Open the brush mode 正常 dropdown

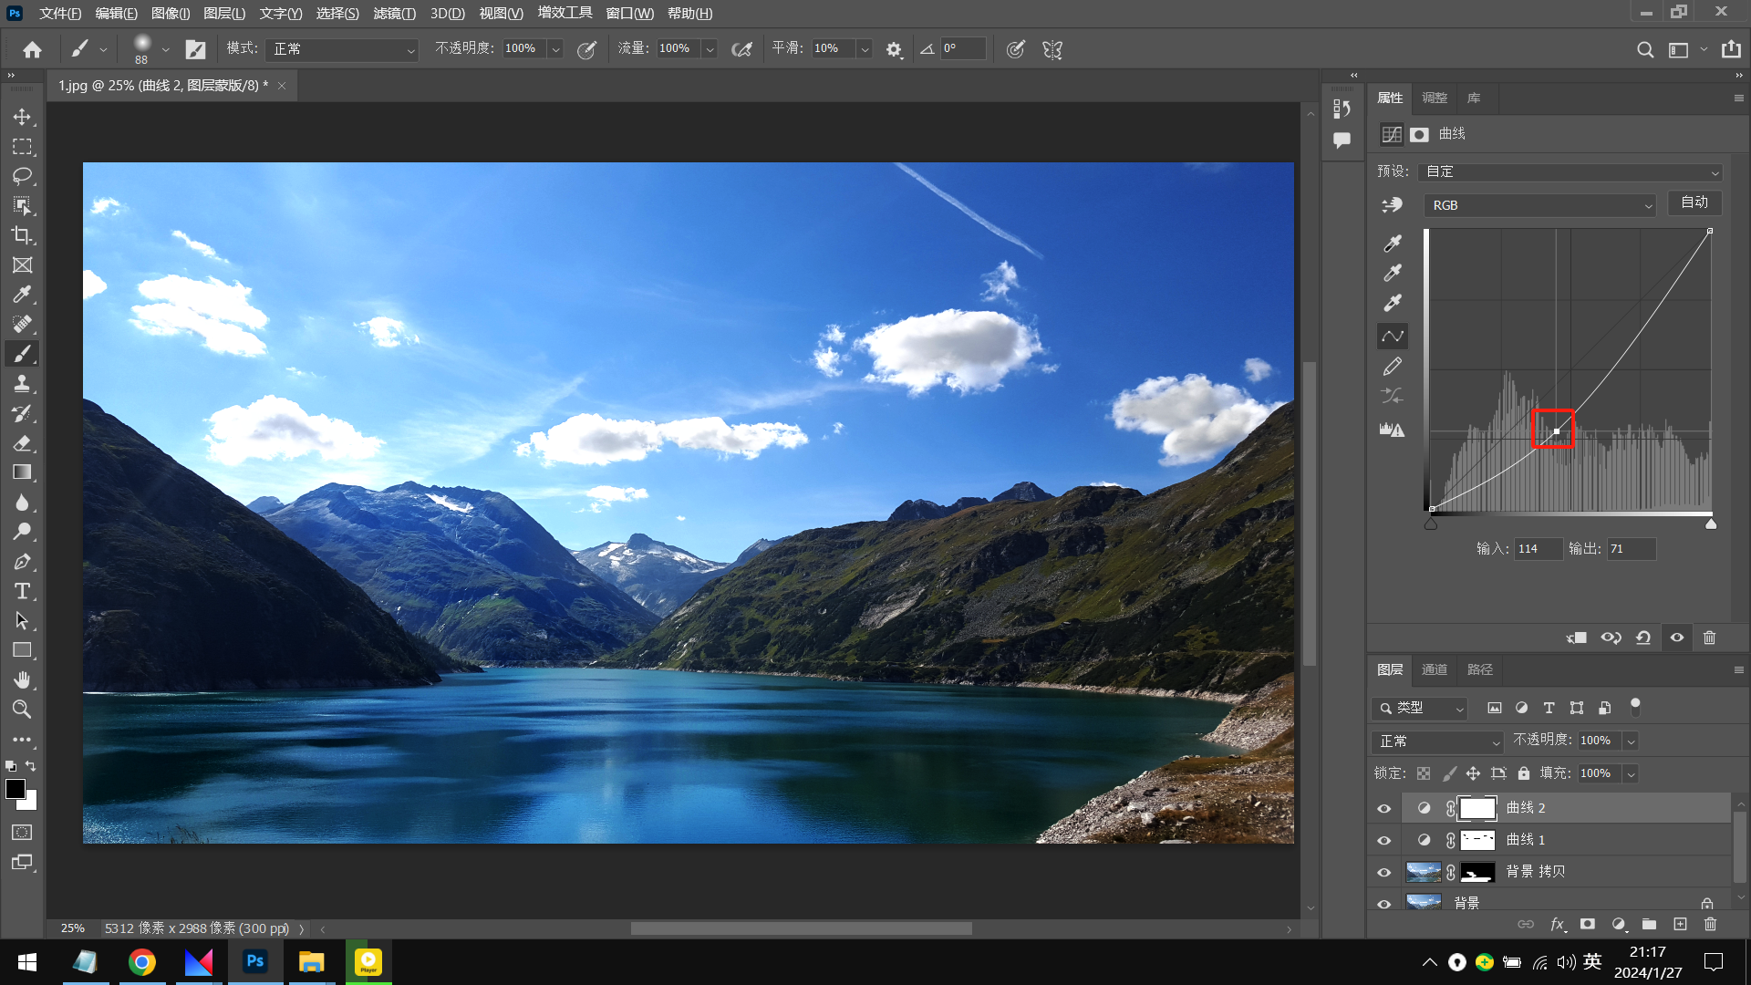[x=342, y=49]
